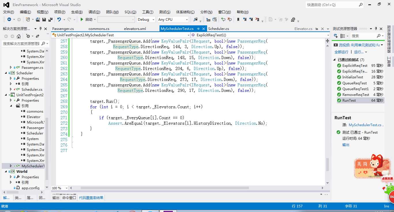The height and width of the screenshot is (212, 394).
Task: Open the 文件(F) menu
Action: [8, 12]
